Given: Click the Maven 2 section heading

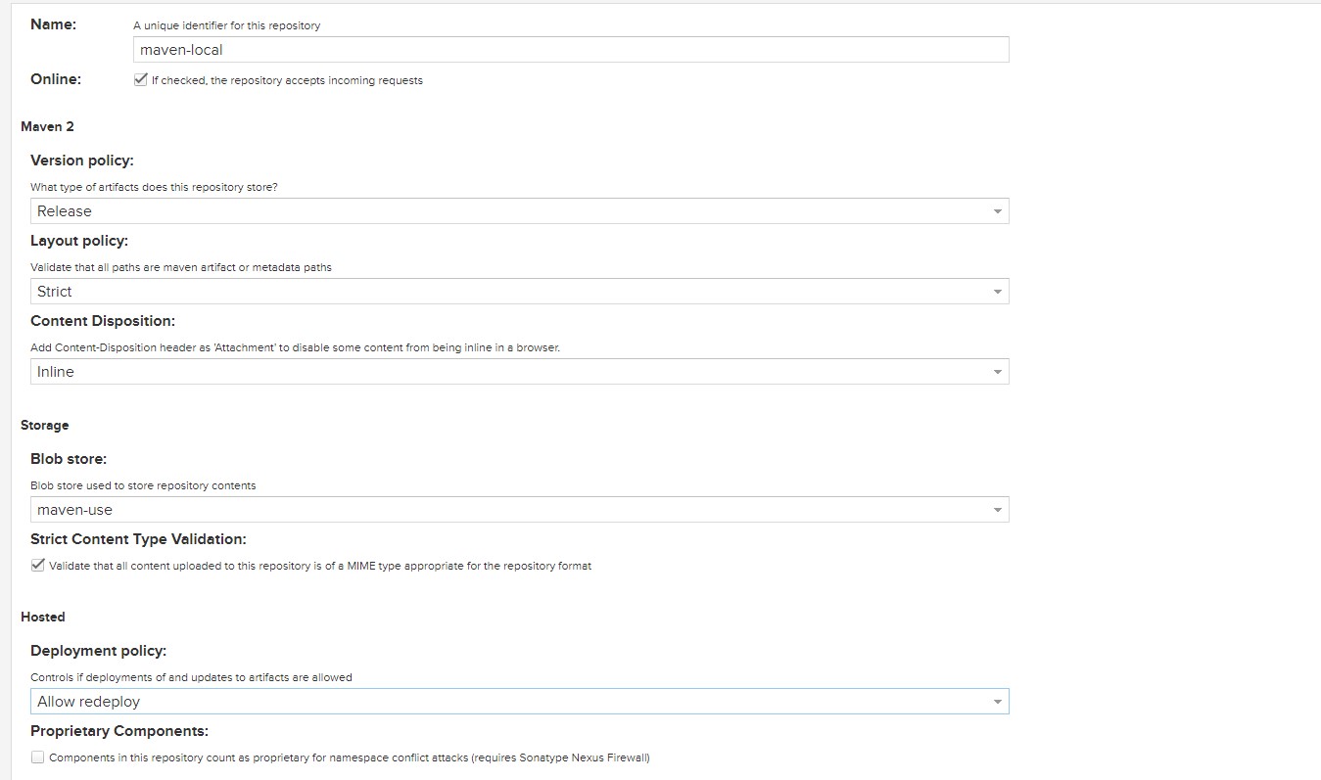Looking at the screenshot, I should click(x=47, y=126).
